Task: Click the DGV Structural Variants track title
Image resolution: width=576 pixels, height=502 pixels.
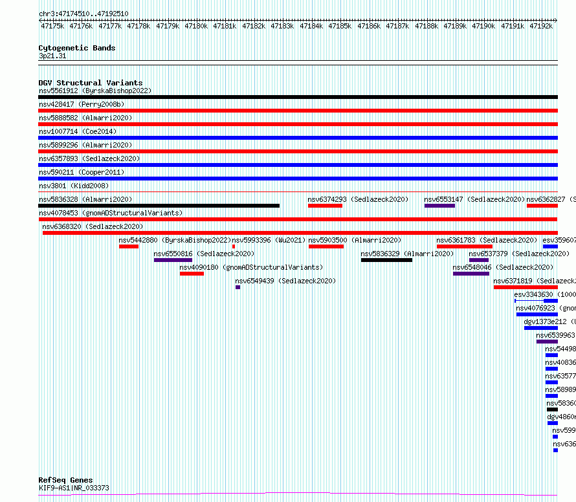Action: [x=91, y=83]
